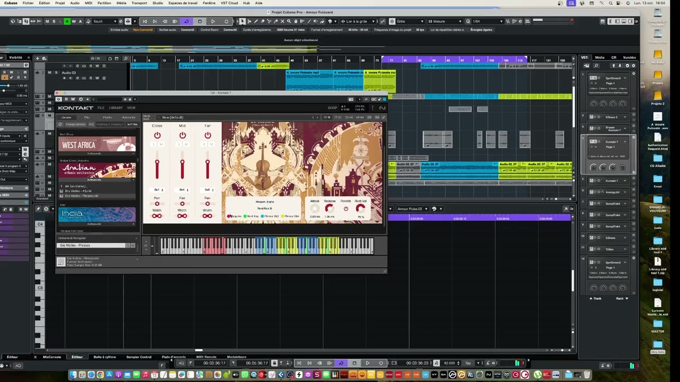Open the India library thumbnail
The width and height of the screenshot is (680, 382).
(97, 214)
